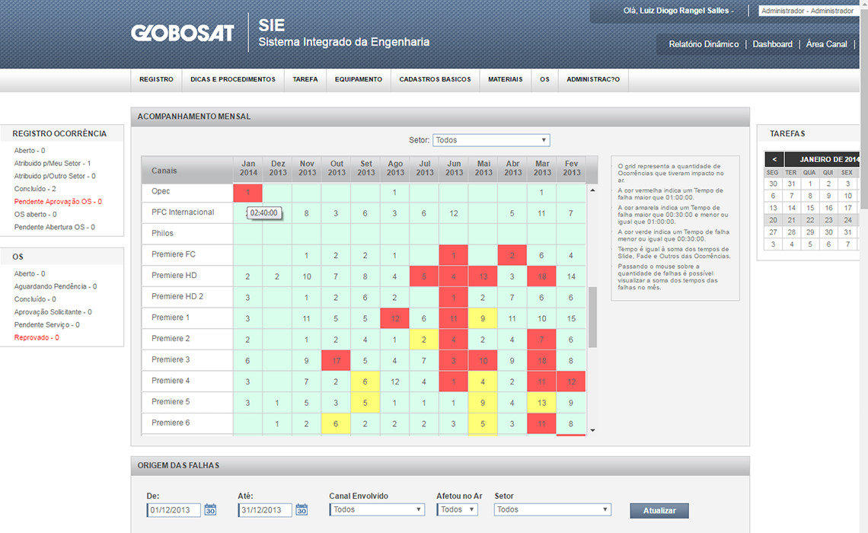Click 'Pendente Aprovação OS - 0' link
Viewport: 868px width, 533px height.
58,202
